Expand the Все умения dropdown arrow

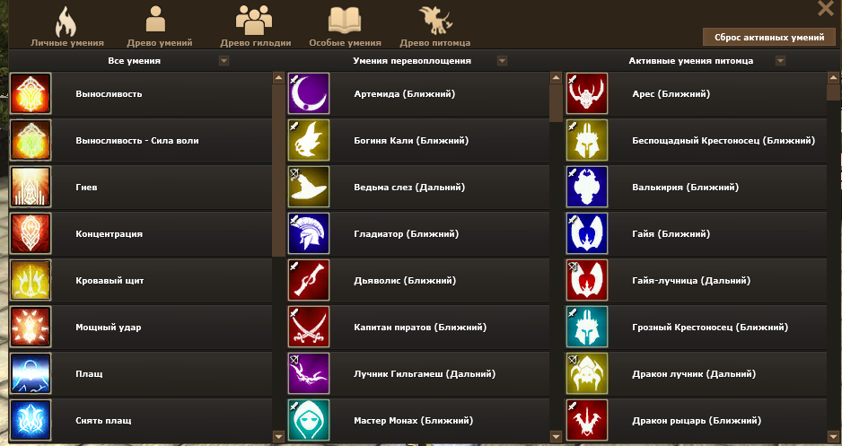click(x=224, y=61)
